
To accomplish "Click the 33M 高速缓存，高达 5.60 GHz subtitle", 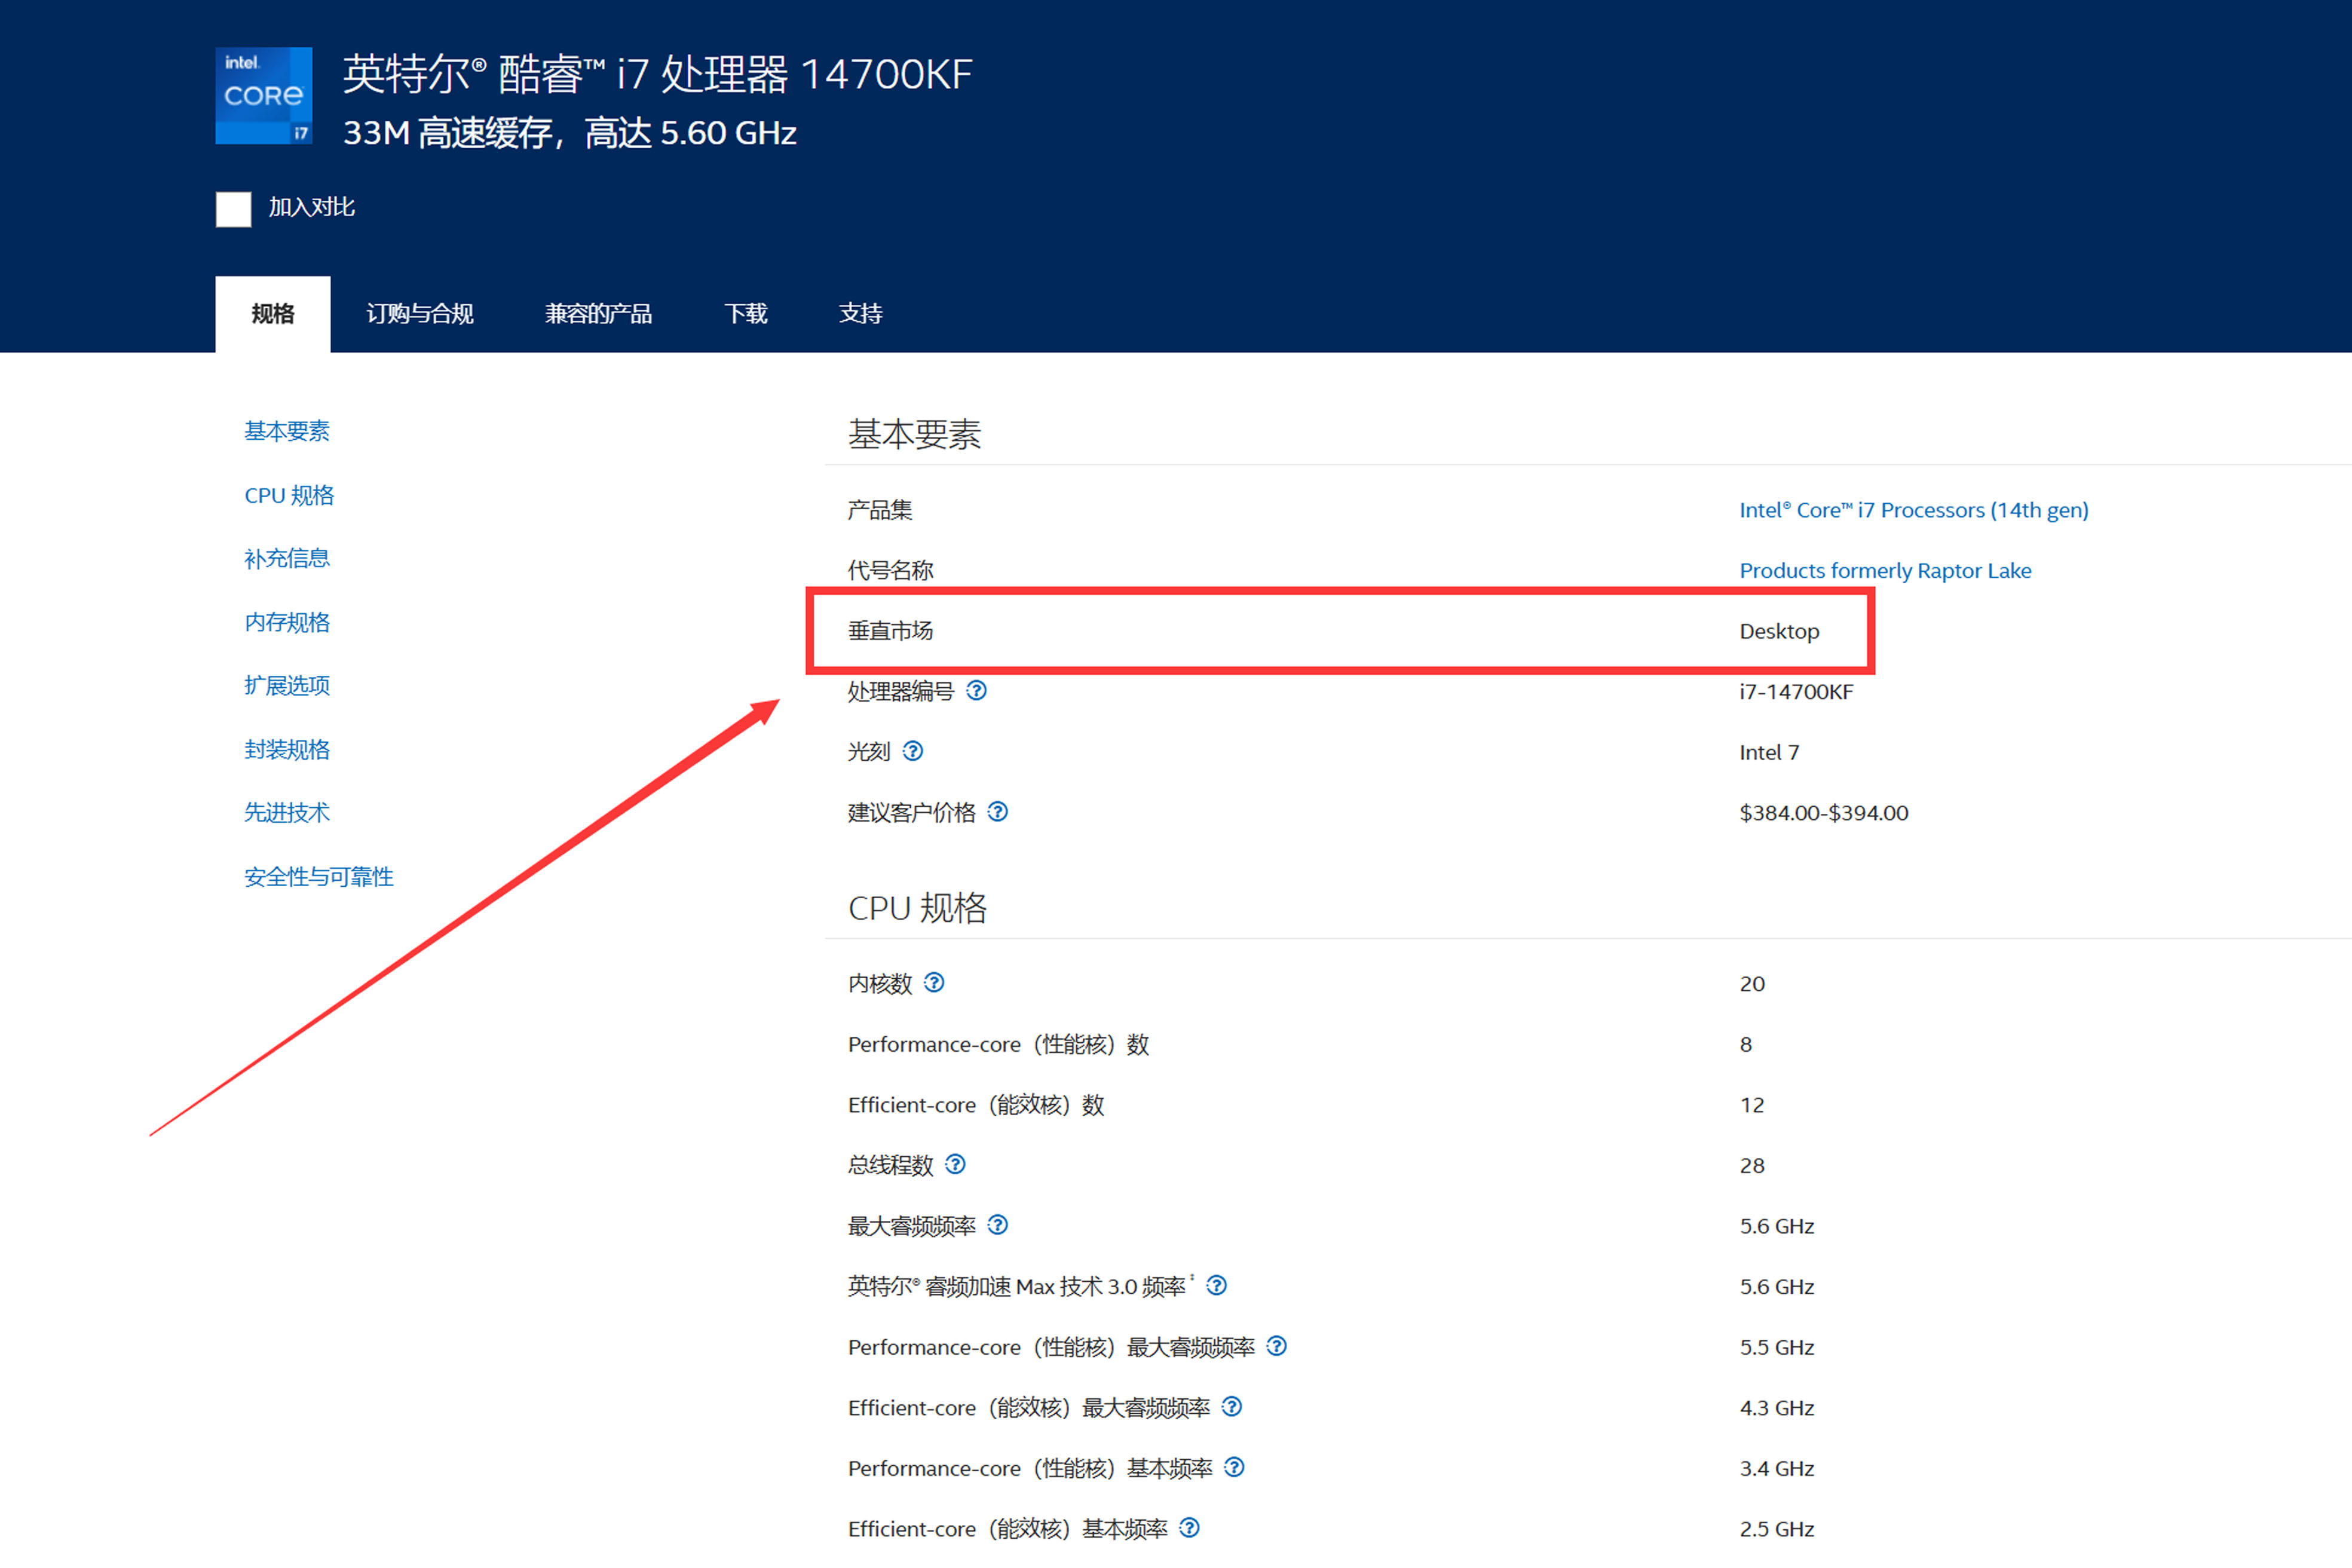I will pyautogui.click(x=570, y=133).
